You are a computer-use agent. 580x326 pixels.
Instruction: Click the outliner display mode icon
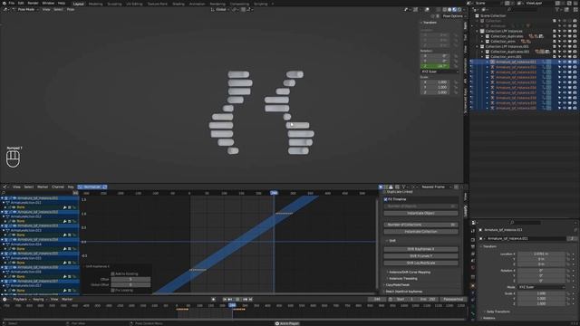(484, 10)
